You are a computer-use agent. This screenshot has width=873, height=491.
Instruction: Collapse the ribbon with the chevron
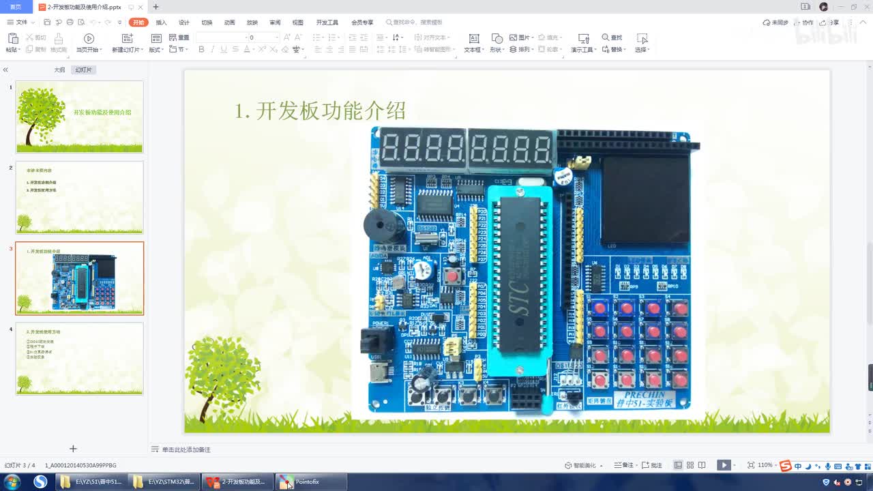(863, 23)
